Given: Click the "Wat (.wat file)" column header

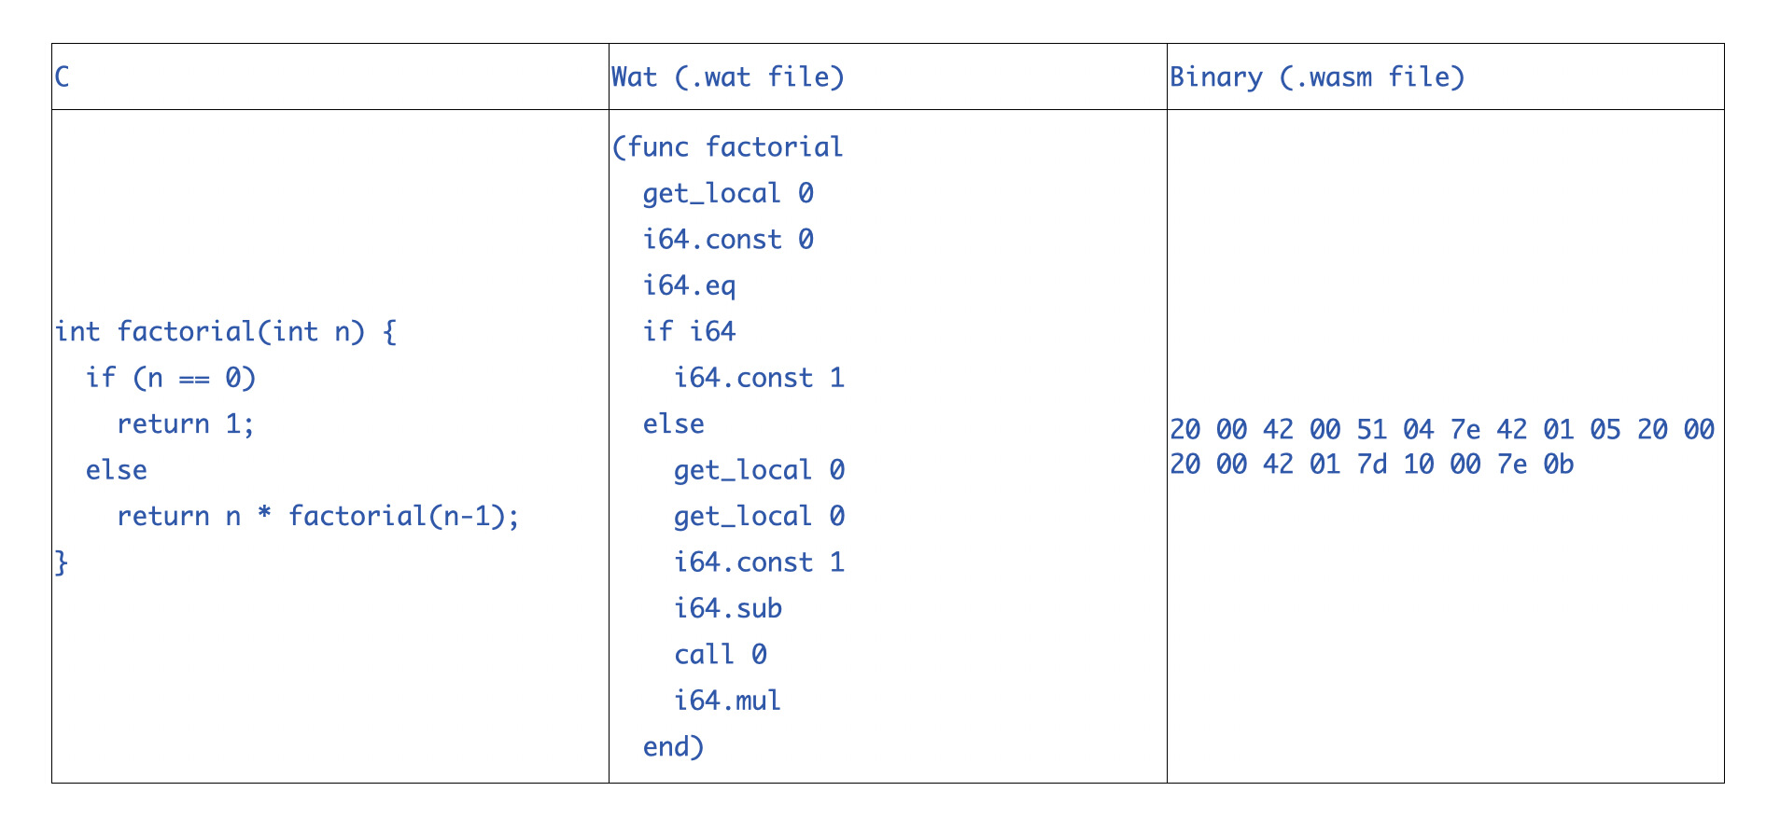Looking at the screenshot, I should (727, 76).
